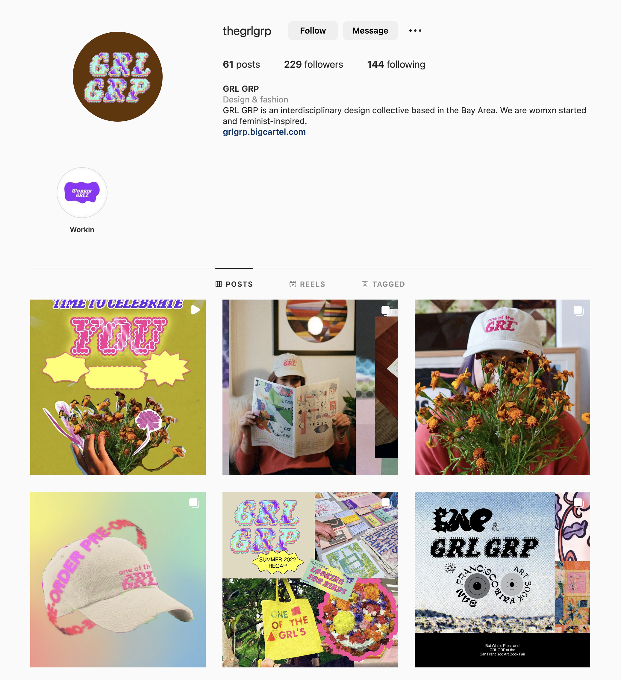Switch to the REELS tab
Viewport: 621px width, 680px height.
[x=307, y=284]
